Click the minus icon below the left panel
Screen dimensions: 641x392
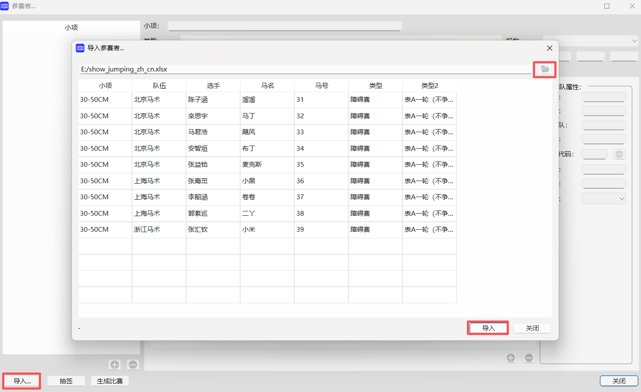pos(132,364)
